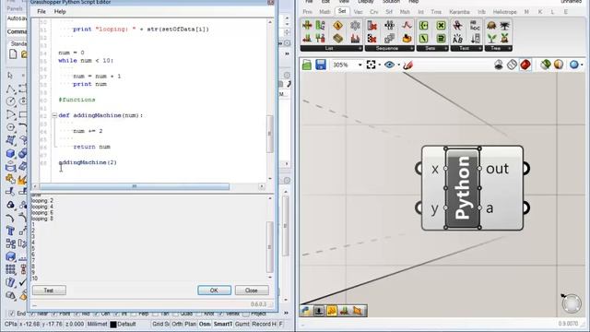The height and width of the screenshot is (332, 590).
Task: Toggle SmartTrack in Rhino status bar
Action: click(x=223, y=324)
